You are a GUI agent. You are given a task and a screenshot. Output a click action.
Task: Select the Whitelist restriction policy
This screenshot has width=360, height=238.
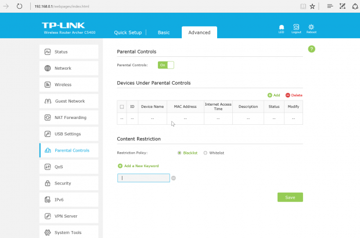[205, 153]
